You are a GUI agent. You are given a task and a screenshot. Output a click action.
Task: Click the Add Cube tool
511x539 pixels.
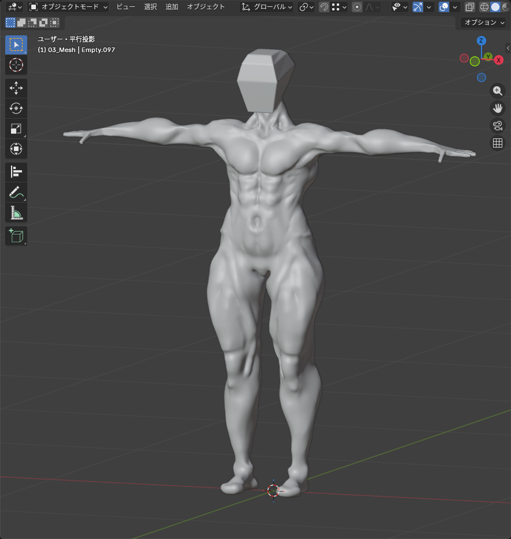pyautogui.click(x=16, y=236)
